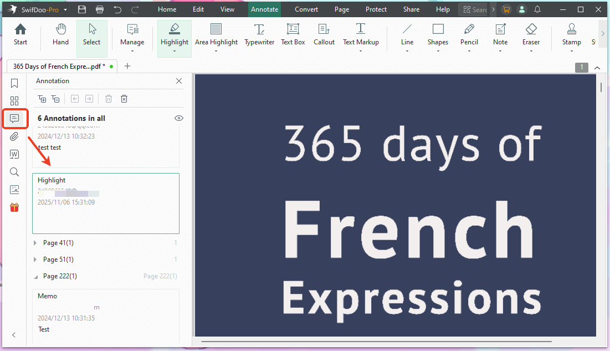This screenshot has height=351, width=610.
Task: Toggle the comments annotation panel
Action: (14, 119)
